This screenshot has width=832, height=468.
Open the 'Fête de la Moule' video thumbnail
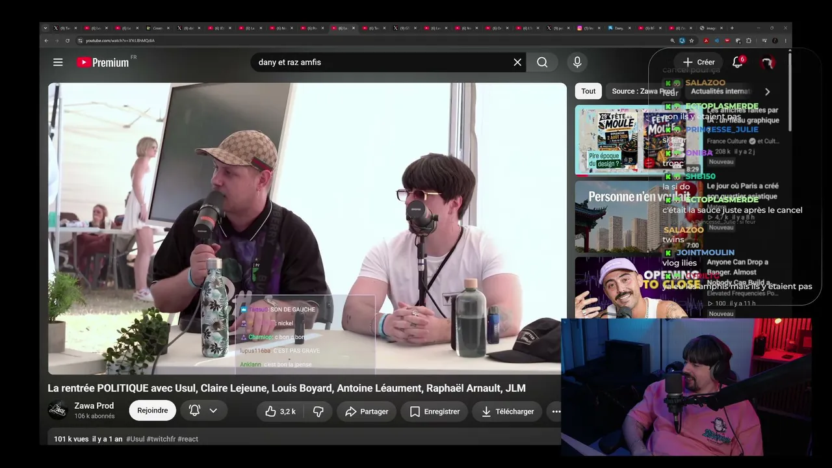tap(638, 140)
